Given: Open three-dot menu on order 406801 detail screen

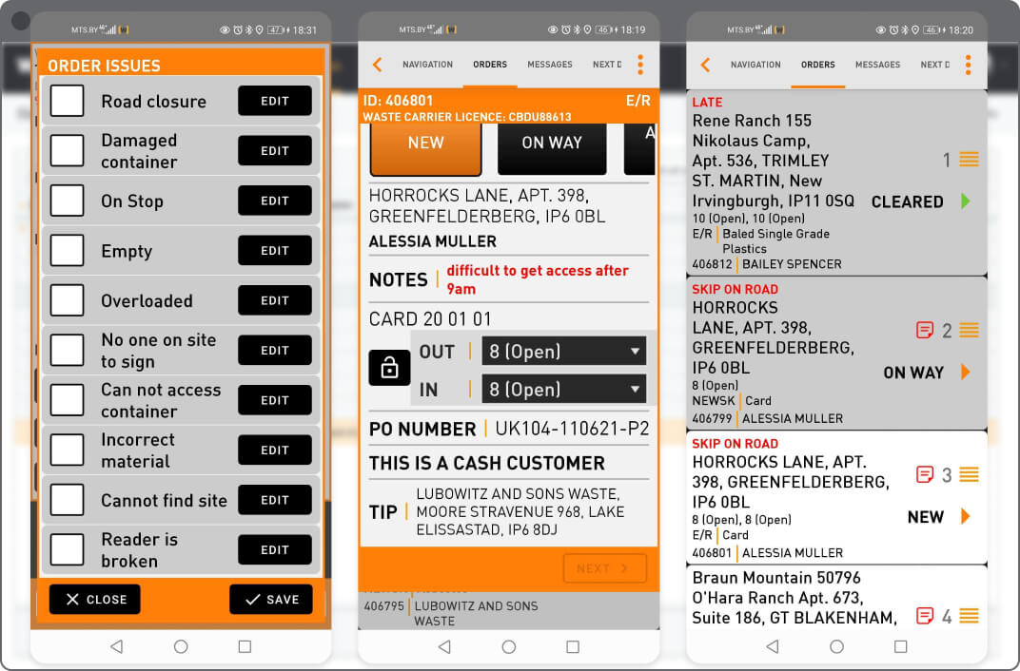Looking at the screenshot, I should click(x=640, y=65).
